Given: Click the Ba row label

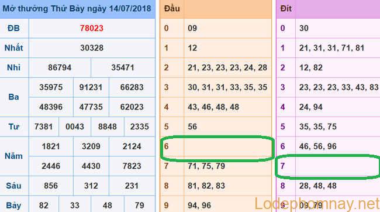Looking at the screenshot, I should 13,97.
